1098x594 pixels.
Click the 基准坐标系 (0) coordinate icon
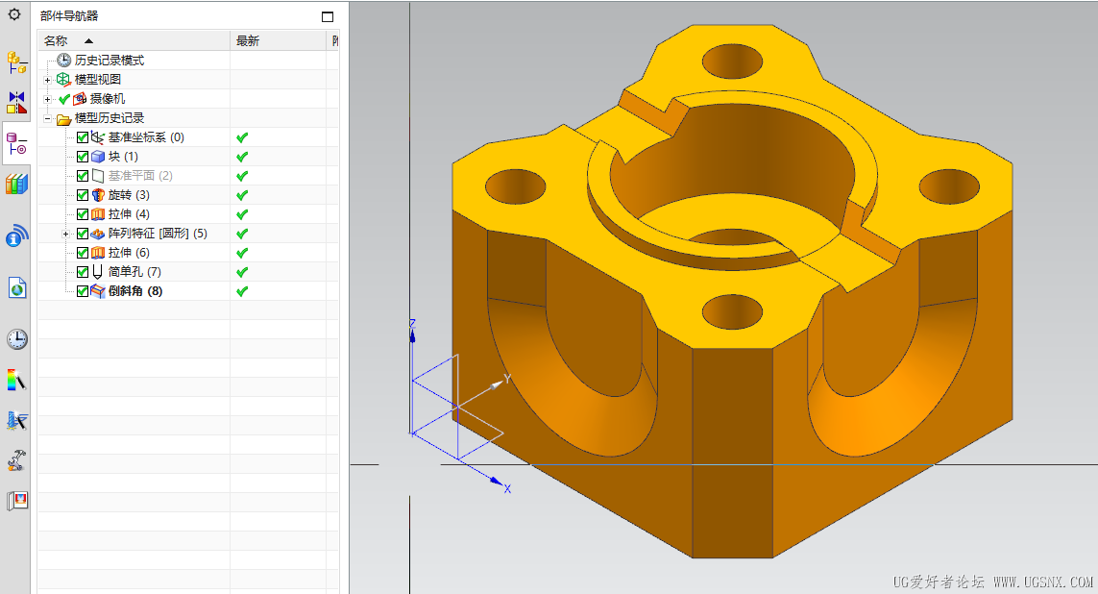[x=97, y=137]
